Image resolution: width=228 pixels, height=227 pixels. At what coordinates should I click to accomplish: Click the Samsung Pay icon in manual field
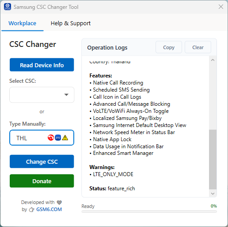[58, 138]
